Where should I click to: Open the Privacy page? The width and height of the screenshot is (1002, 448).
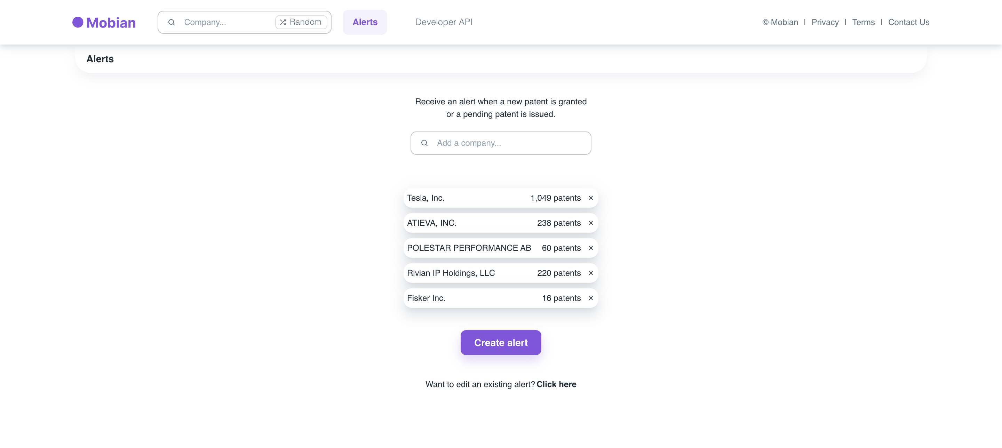coord(825,22)
